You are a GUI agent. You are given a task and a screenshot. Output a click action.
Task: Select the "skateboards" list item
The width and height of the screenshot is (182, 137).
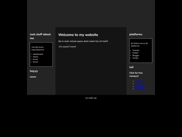pyautogui.click(x=38, y=54)
